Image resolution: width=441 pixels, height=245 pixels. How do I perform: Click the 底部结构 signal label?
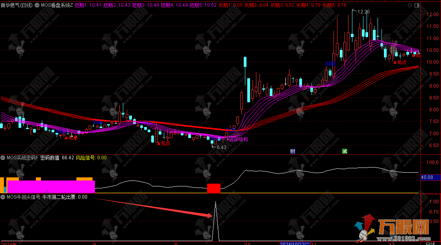pyautogui.click(x=239, y=139)
